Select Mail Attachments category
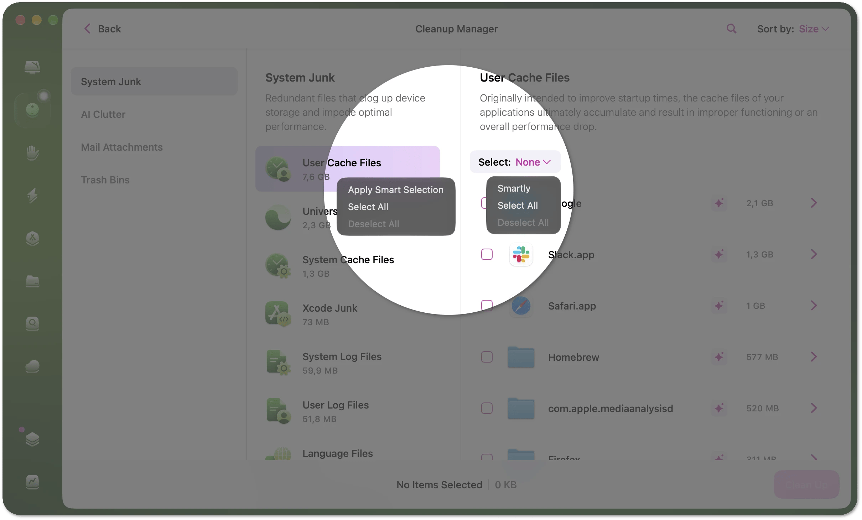The image size is (862, 520). click(154, 147)
